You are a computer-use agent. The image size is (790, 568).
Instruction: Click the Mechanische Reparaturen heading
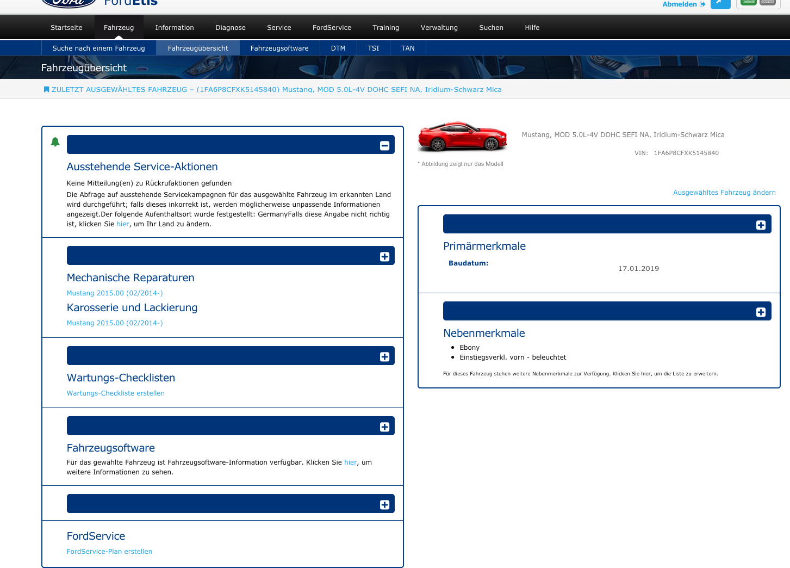coord(130,278)
